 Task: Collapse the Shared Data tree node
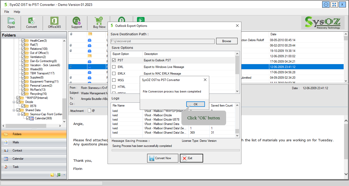14,110
